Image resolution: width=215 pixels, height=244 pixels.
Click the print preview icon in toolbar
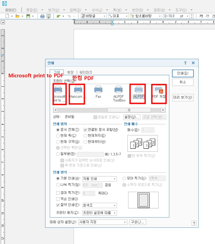pos(49,16)
